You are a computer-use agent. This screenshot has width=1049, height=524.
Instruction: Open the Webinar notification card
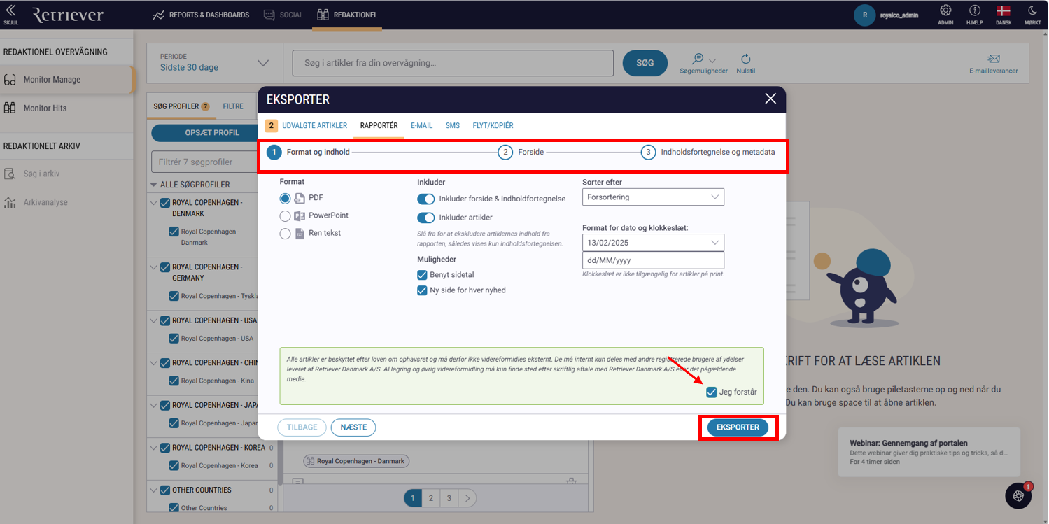[929, 452]
